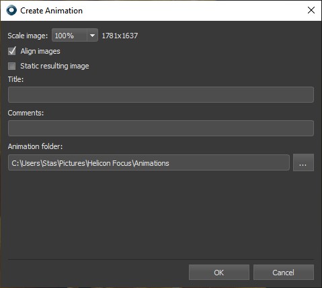Click the Animation folder path field
The height and width of the screenshot is (288, 322).
coord(149,162)
